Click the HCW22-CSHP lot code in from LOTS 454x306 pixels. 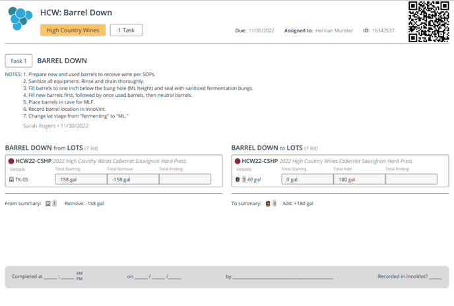pyautogui.click(x=33, y=161)
